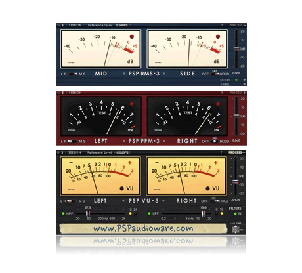Reset the LEFT meter overload LED on PPM-3
This screenshot has height=273, width=302.
click(x=132, y=104)
